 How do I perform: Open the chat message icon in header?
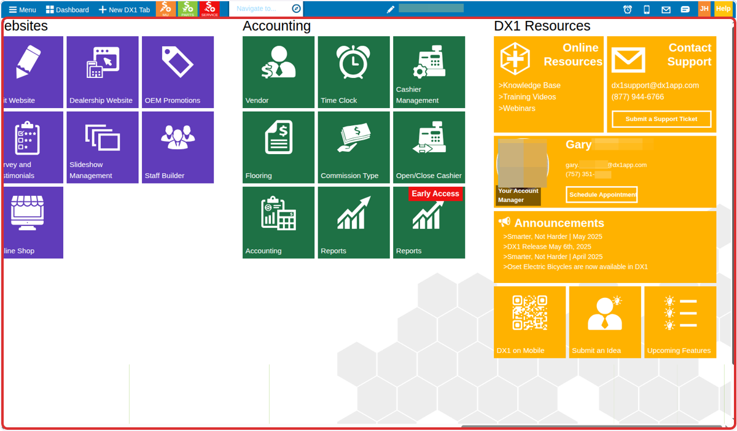pos(685,9)
